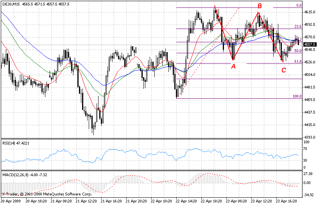Click the MACD scale value 27.38

308,173
